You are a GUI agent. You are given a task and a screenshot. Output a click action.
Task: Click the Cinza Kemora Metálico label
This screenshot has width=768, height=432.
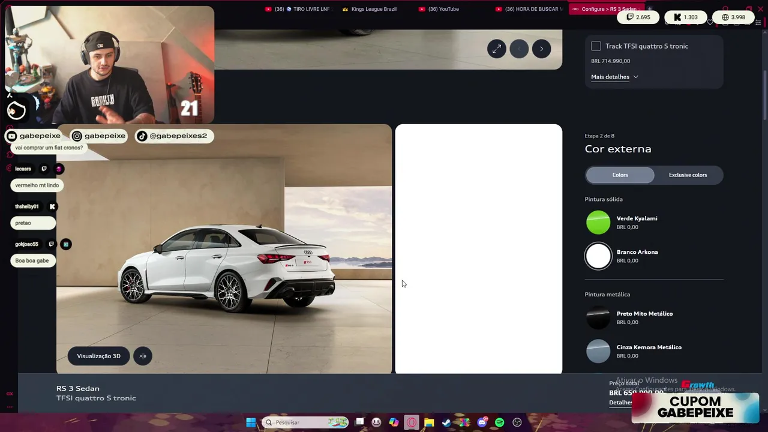click(x=649, y=347)
